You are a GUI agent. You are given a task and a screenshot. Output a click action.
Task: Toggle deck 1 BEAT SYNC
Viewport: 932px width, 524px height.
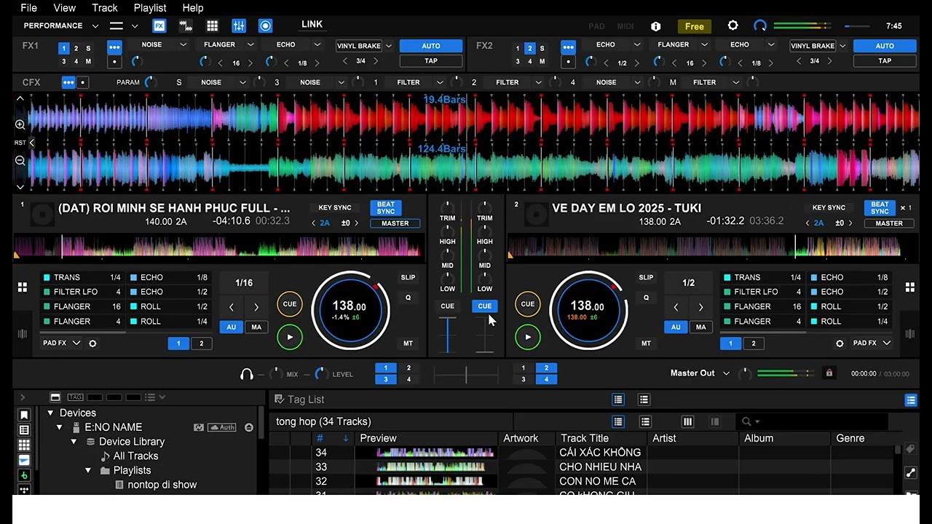click(x=386, y=208)
